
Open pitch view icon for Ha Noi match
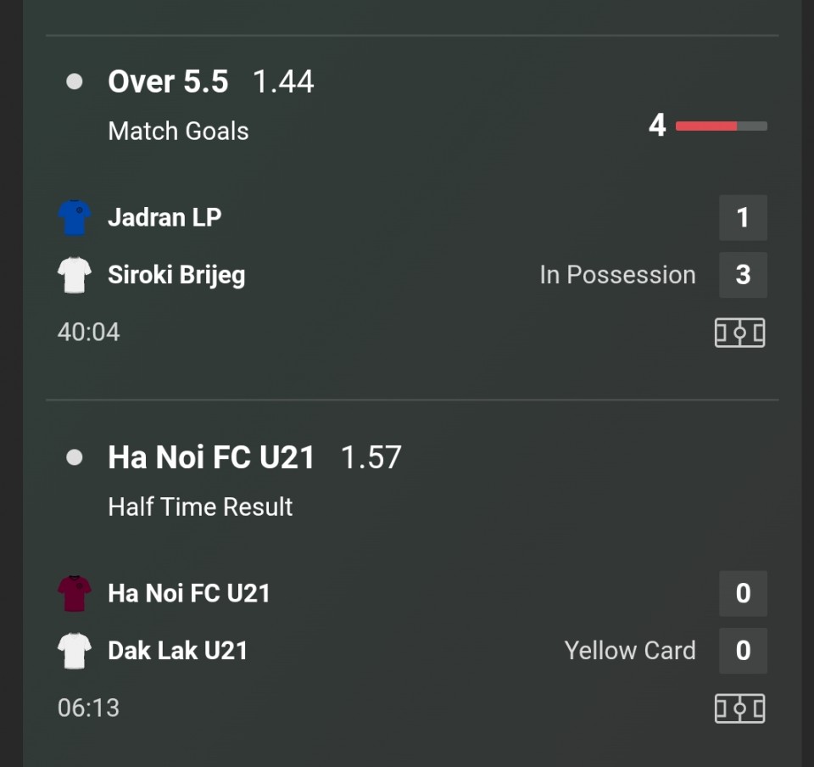(739, 708)
